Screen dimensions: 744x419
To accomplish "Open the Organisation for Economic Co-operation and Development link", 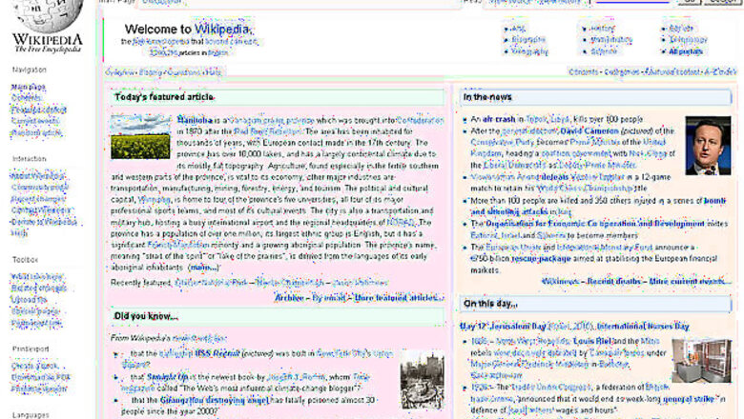I will tap(595, 224).
